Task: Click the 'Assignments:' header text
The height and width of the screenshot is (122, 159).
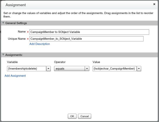Action: [14, 54]
